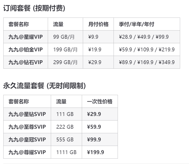Click the 订阅套餐 (按期付费) heading
The width and height of the screenshot is (189, 164).
34,8
